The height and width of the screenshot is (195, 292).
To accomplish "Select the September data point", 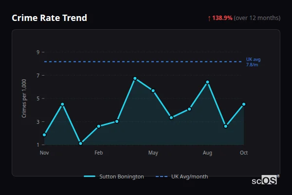I will (x=226, y=126).
